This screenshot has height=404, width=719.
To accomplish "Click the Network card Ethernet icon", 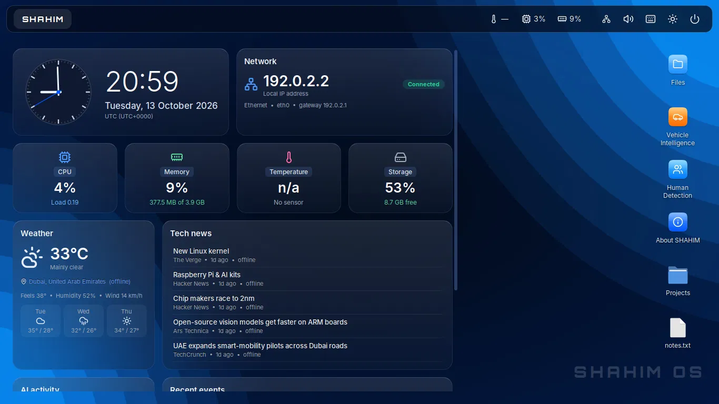I will point(251,84).
